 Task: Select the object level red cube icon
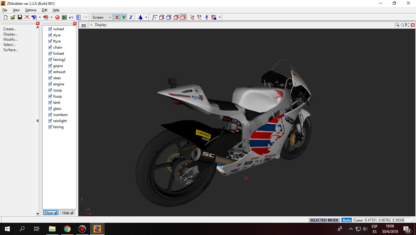(176, 17)
